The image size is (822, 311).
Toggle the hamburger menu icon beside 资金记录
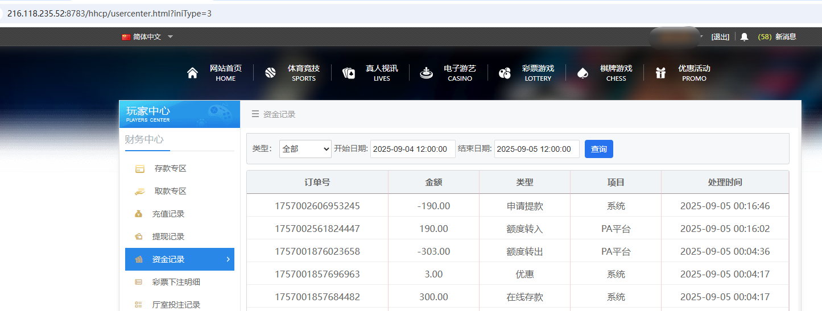255,114
